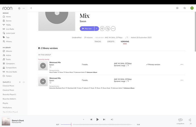Click Macintosh HD in storage path
Screen dimensions: 196x127
[x=72, y=88]
